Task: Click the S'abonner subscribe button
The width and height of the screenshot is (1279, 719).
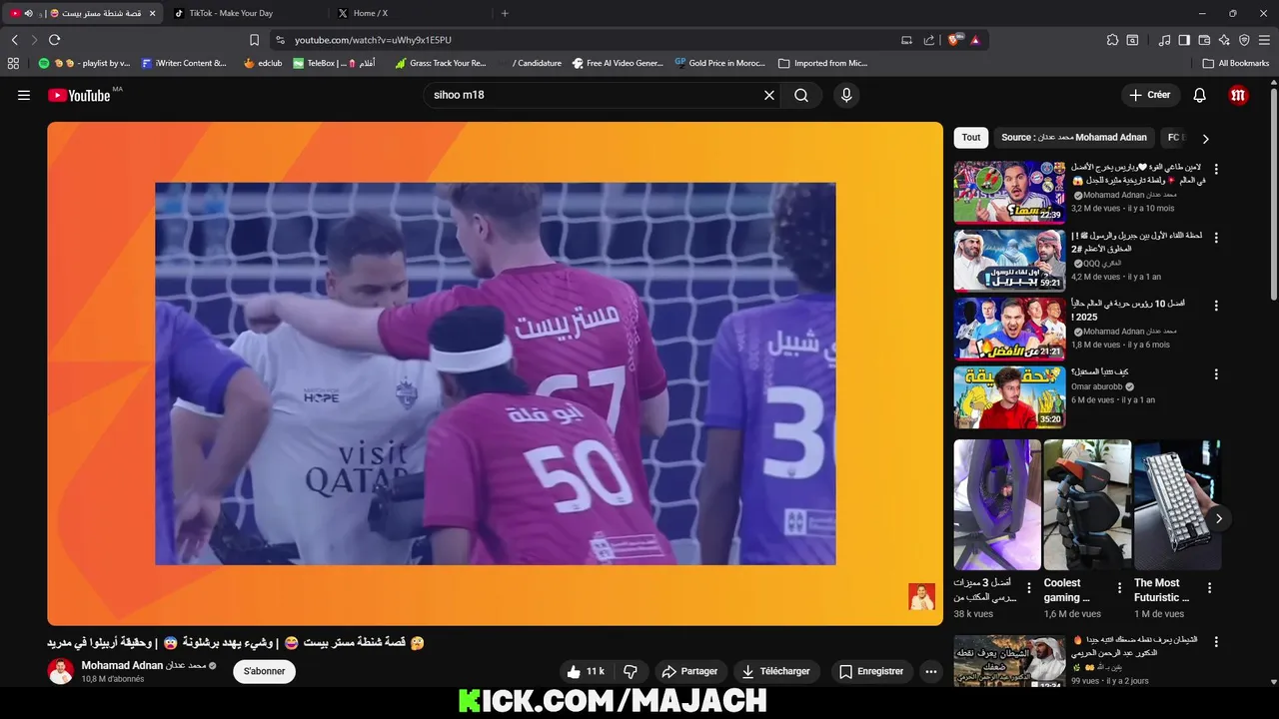Action: point(265,672)
